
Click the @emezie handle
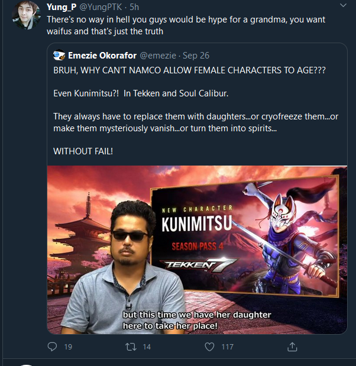tap(158, 56)
